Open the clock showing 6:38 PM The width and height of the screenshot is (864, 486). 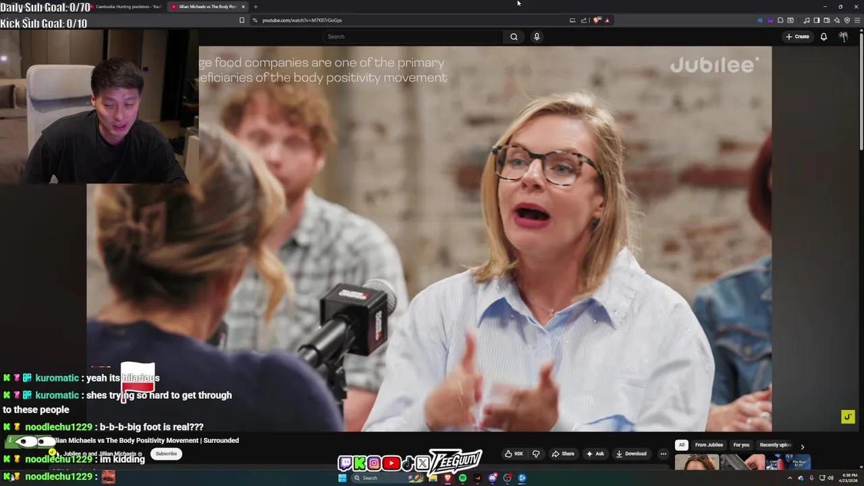[x=848, y=478]
